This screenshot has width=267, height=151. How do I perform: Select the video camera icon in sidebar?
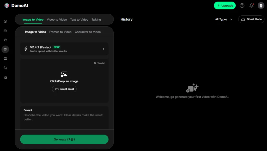point(5,49)
